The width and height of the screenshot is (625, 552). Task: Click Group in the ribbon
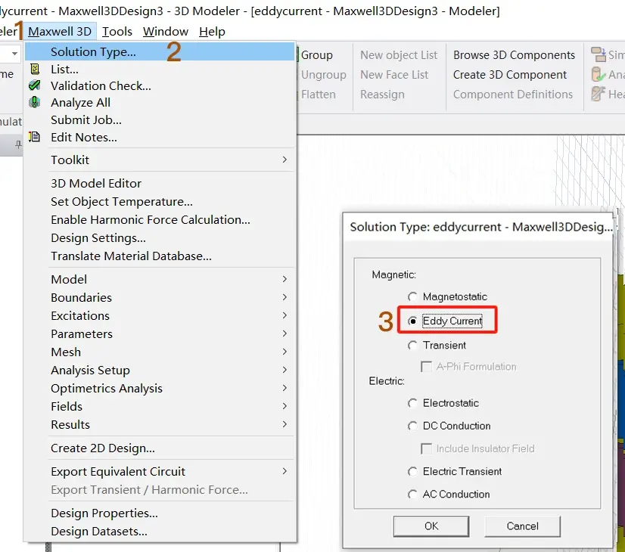click(x=316, y=55)
